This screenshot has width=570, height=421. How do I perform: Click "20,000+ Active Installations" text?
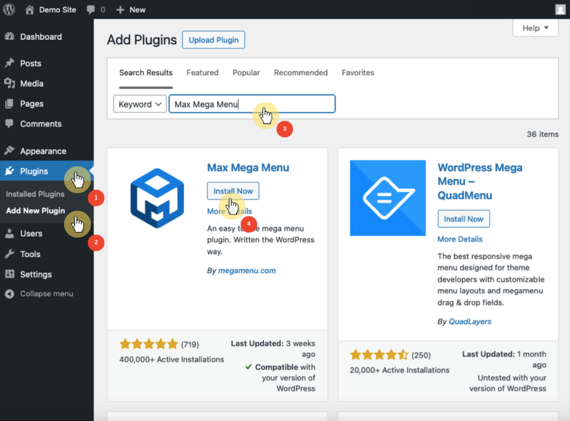tap(400, 370)
